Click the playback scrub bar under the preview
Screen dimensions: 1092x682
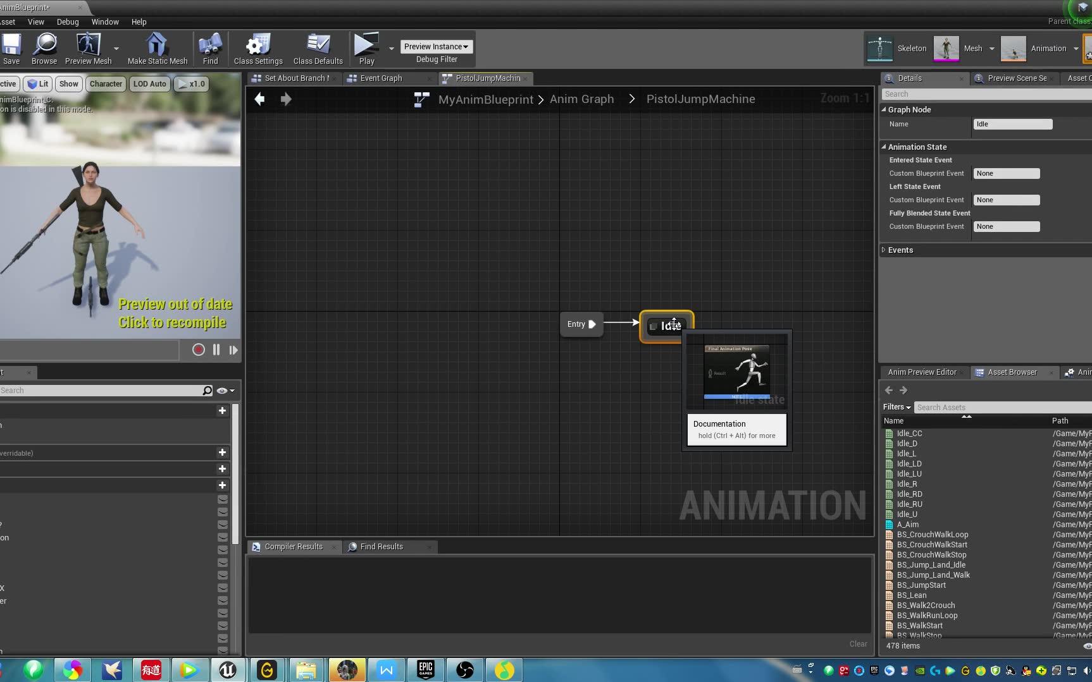(x=89, y=350)
